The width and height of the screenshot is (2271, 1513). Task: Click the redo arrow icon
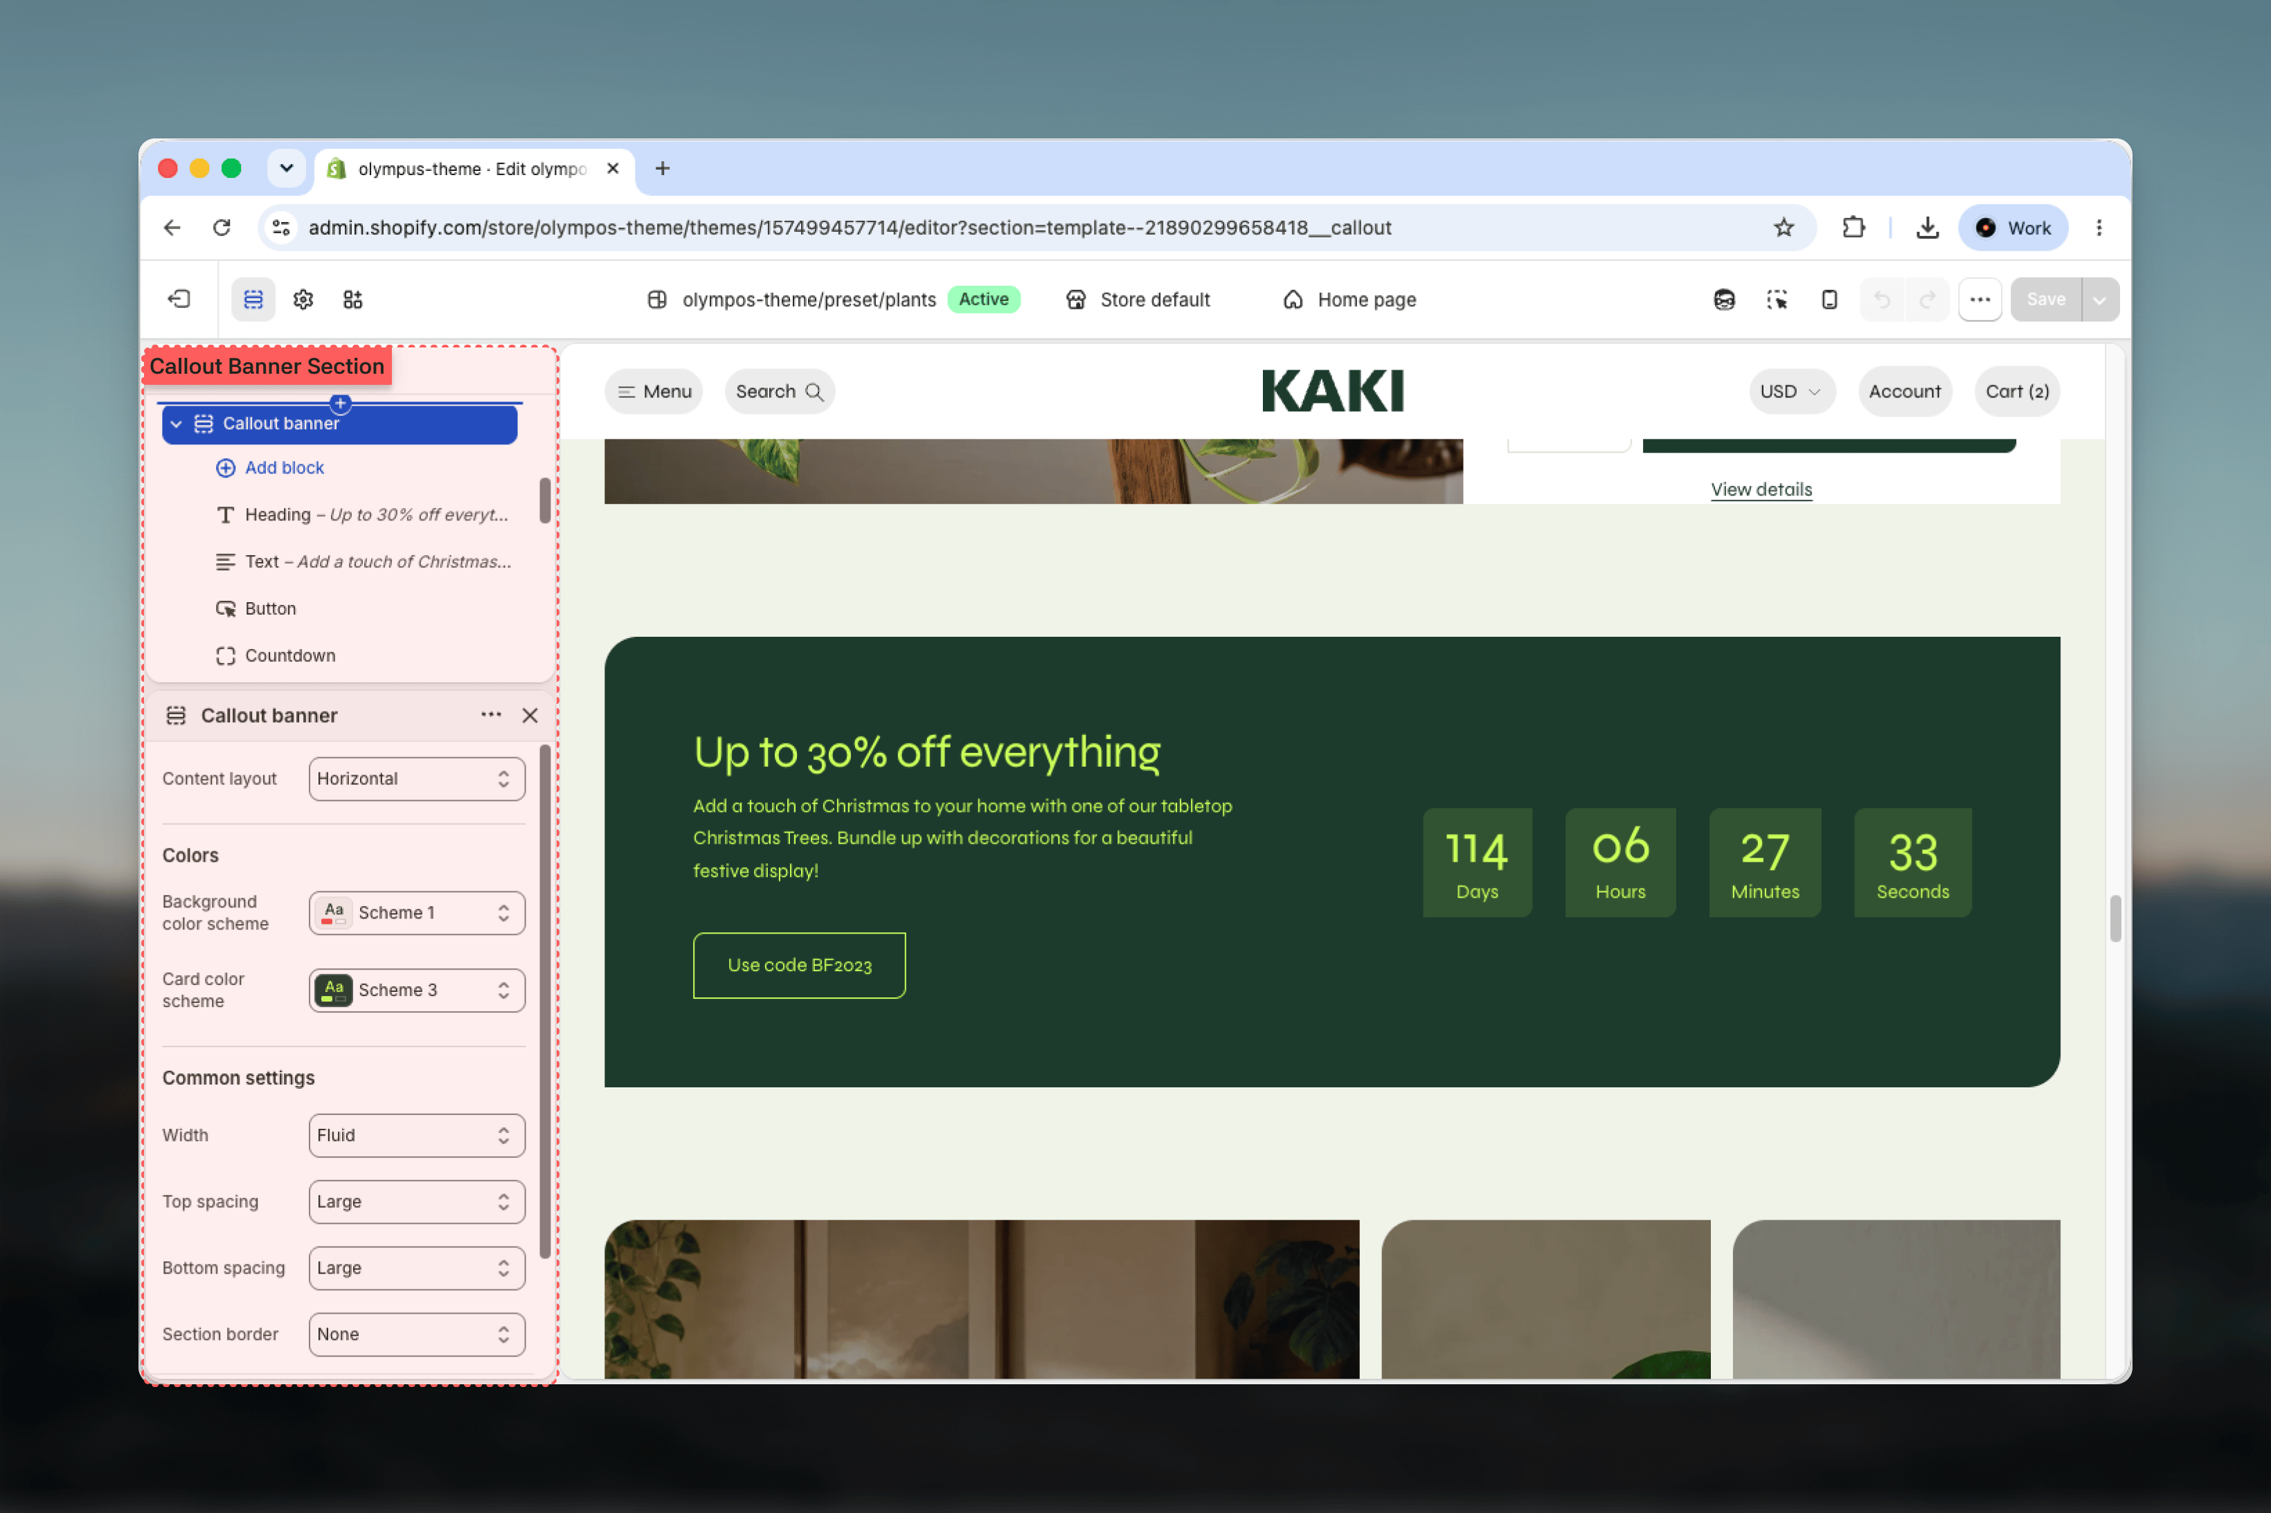(1926, 299)
